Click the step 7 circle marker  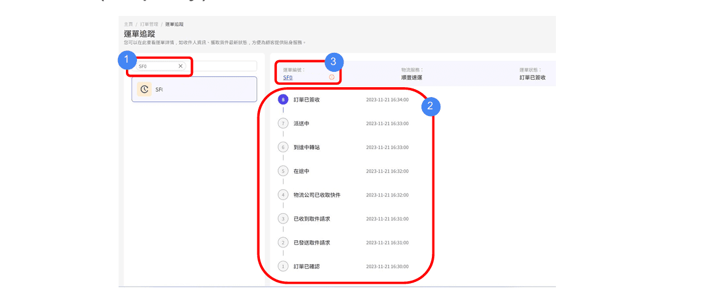(x=283, y=123)
